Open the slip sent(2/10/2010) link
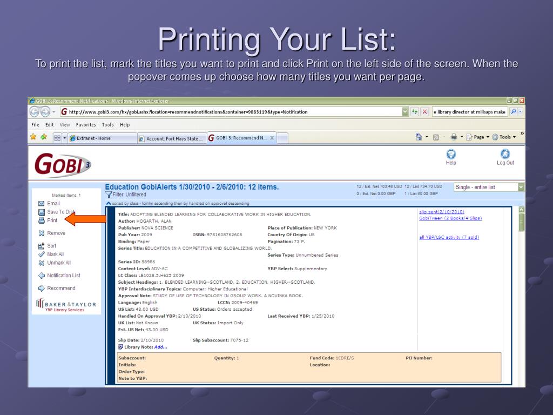 coord(442,212)
